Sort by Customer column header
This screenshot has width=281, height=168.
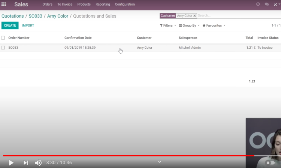[144, 38]
